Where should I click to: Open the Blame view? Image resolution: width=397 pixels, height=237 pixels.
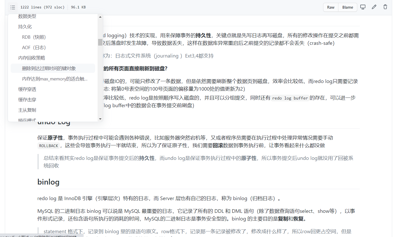pos(348,7)
